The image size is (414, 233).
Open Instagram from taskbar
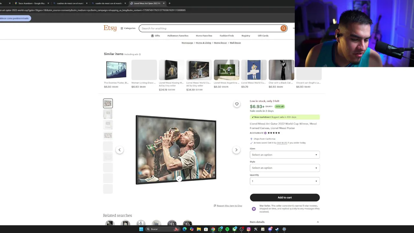(248, 229)
